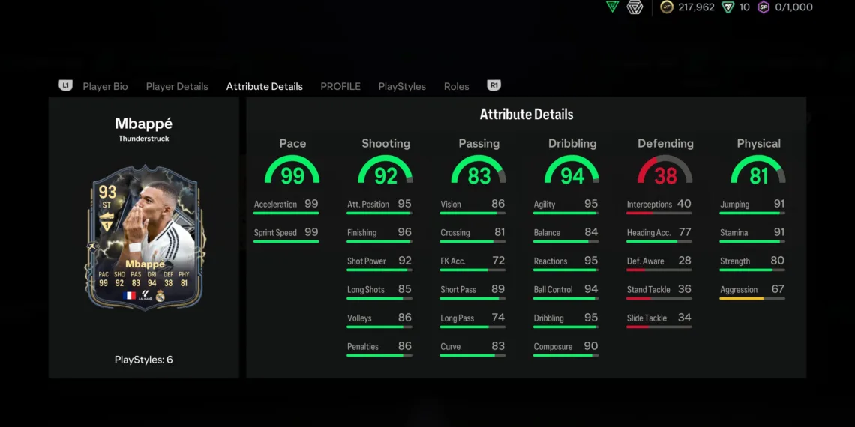Click the Curve 83 row

(x=472, y=348)
